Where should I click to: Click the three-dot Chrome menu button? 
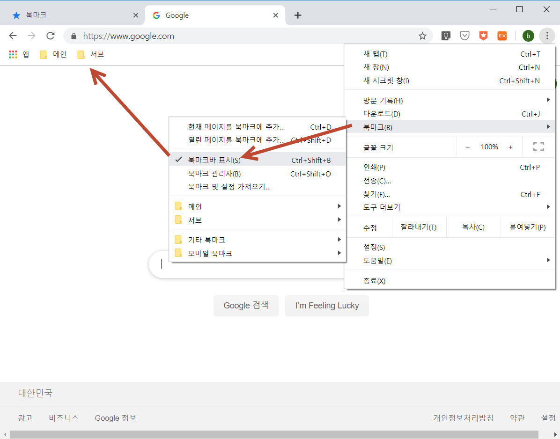[x=547, y=36]
